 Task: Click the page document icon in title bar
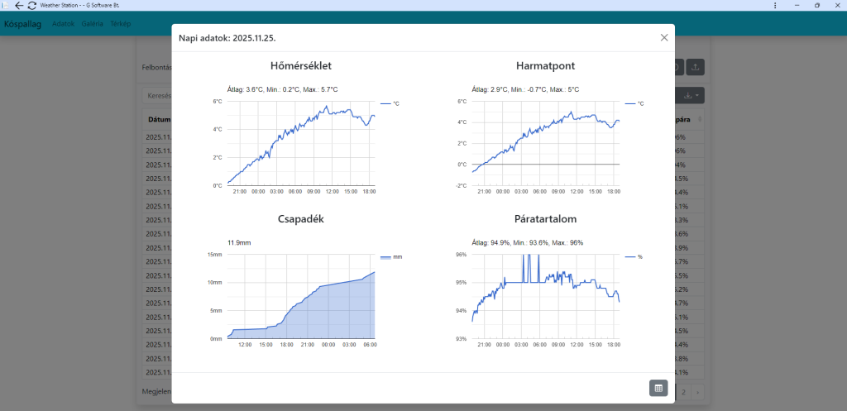5,5
